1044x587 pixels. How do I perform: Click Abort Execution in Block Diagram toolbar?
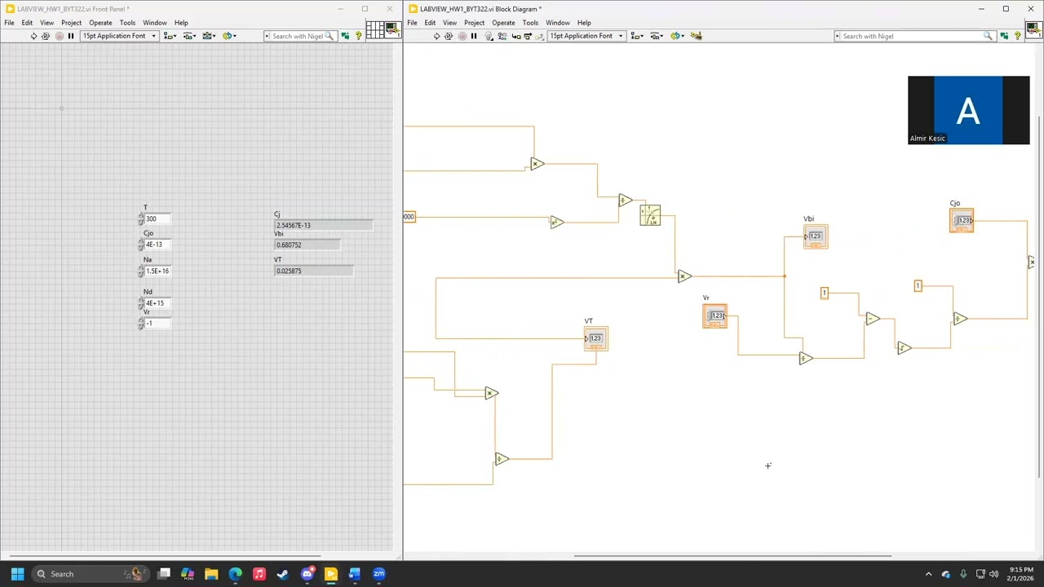pyautogui.click(x=462, y=36)
